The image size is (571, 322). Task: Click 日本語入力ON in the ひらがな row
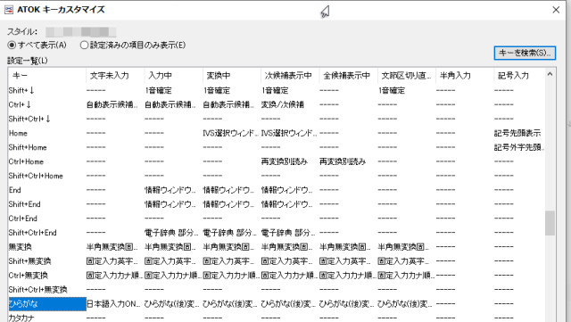click(x=113, y=303)
